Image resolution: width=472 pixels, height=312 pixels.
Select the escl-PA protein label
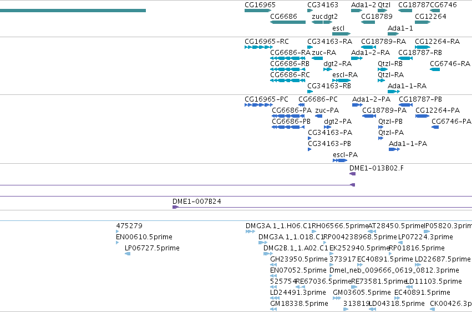[x=346, y=155]
